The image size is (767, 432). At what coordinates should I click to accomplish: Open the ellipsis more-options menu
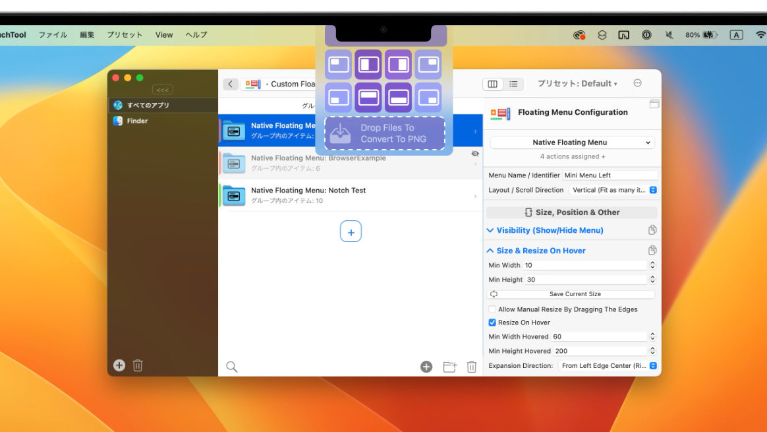637,83
